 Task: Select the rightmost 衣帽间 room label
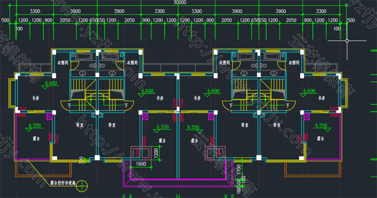(294, 63)
